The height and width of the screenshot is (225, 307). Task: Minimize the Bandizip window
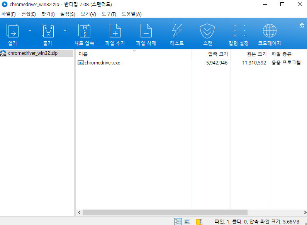(265, 4)
